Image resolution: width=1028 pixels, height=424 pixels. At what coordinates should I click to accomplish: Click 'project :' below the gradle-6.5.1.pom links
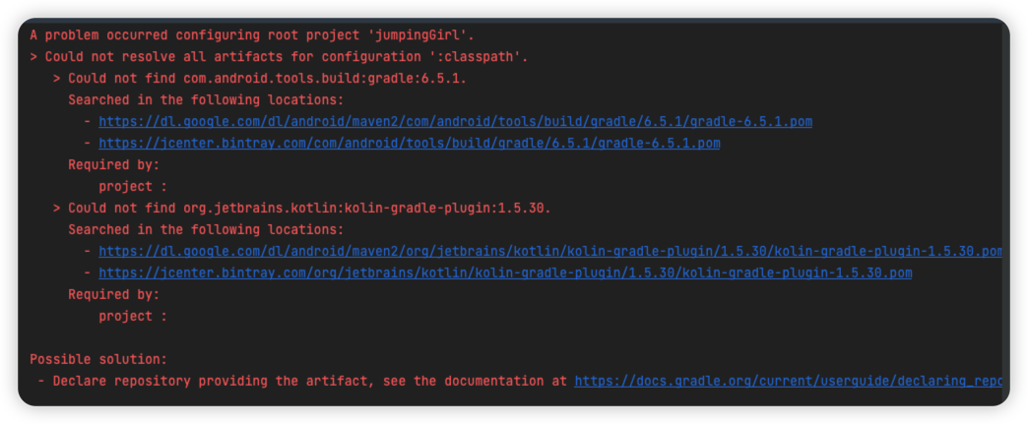(x=132, y=186)
